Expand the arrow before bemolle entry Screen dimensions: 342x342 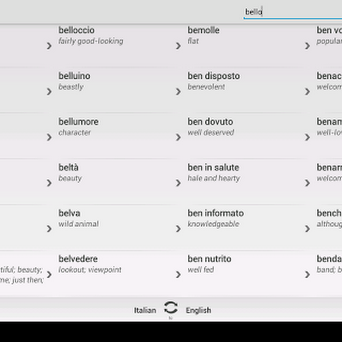179,46
